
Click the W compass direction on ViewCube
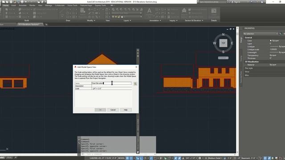[x=215, y=43]
